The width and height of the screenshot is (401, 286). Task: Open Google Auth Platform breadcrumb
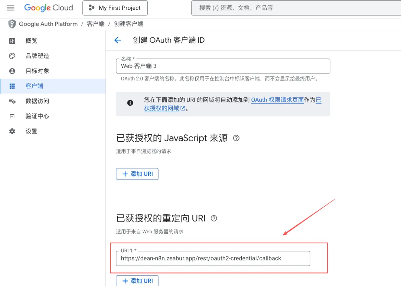tap(48, 24)
